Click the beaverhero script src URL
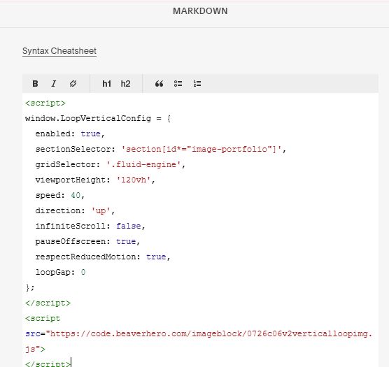The height and width of the screenshot is (367, 389). 199,341
